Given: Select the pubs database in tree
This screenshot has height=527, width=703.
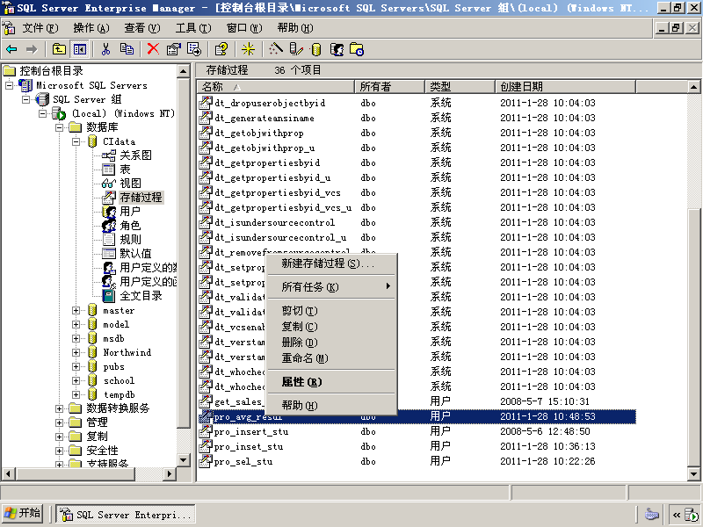Looking at the screenshot, I should point(114,366).
